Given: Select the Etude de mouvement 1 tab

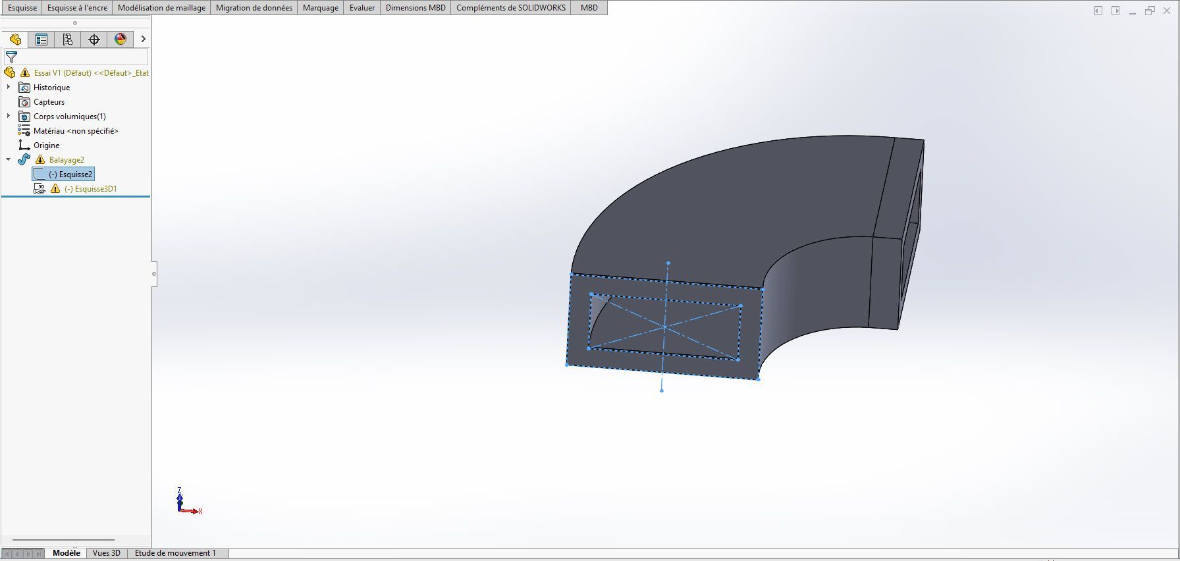Looking at the screenshot, I should (175, 553).
